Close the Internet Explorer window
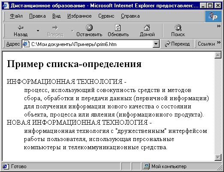Viewport: 224px width, 172px height. click(218, 6)
